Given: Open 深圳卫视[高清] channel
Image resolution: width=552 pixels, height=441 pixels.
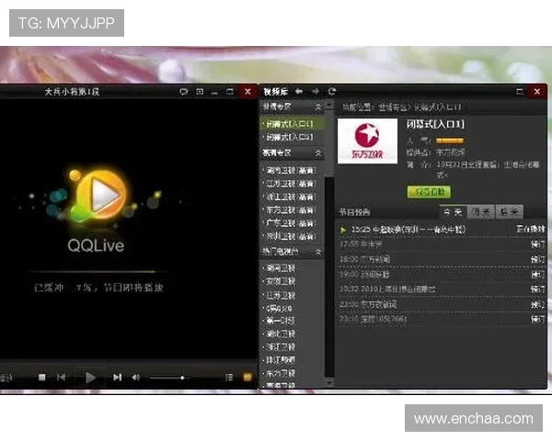Looking at the screenshot, I should click(x=292, y=236).
